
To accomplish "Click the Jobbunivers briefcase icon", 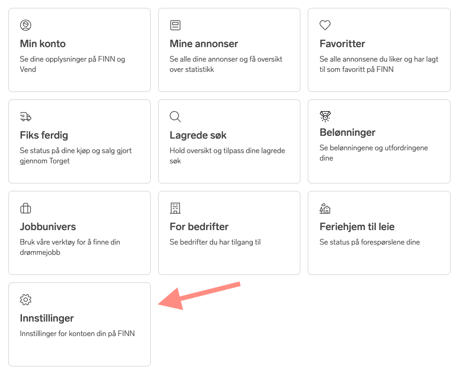I will [x=26, y=208].
